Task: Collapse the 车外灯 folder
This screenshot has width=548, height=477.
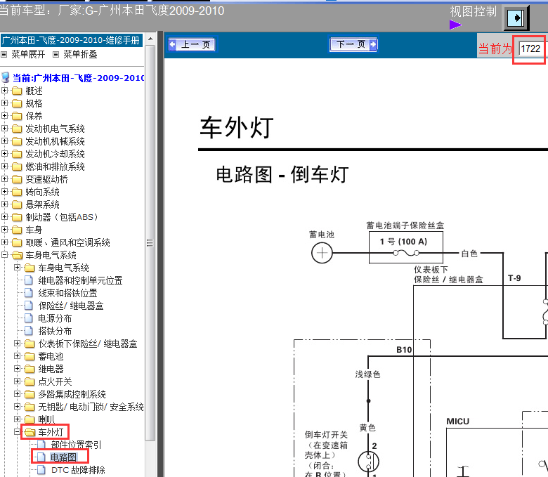Action: (x=17, y=432)
